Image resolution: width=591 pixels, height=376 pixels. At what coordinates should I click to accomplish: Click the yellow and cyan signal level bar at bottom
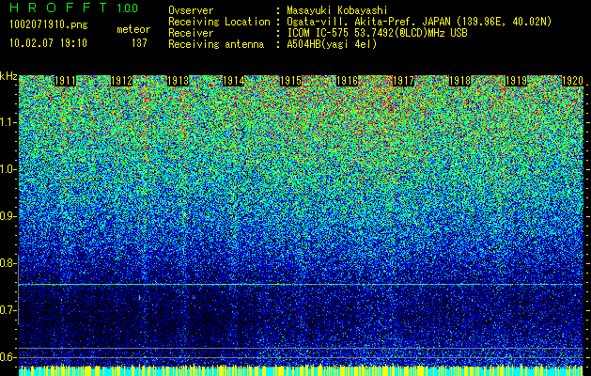pos(301,370)
